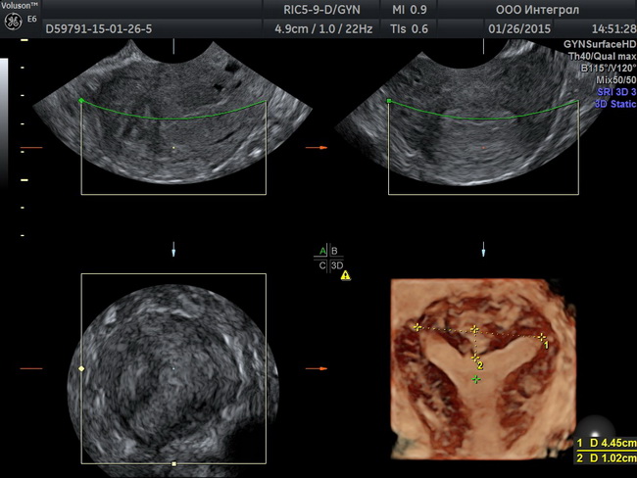Viewport: 637px width, 478px height.
Task: Select quadrant C in the plane selector
Action: [x=321, y=264]
